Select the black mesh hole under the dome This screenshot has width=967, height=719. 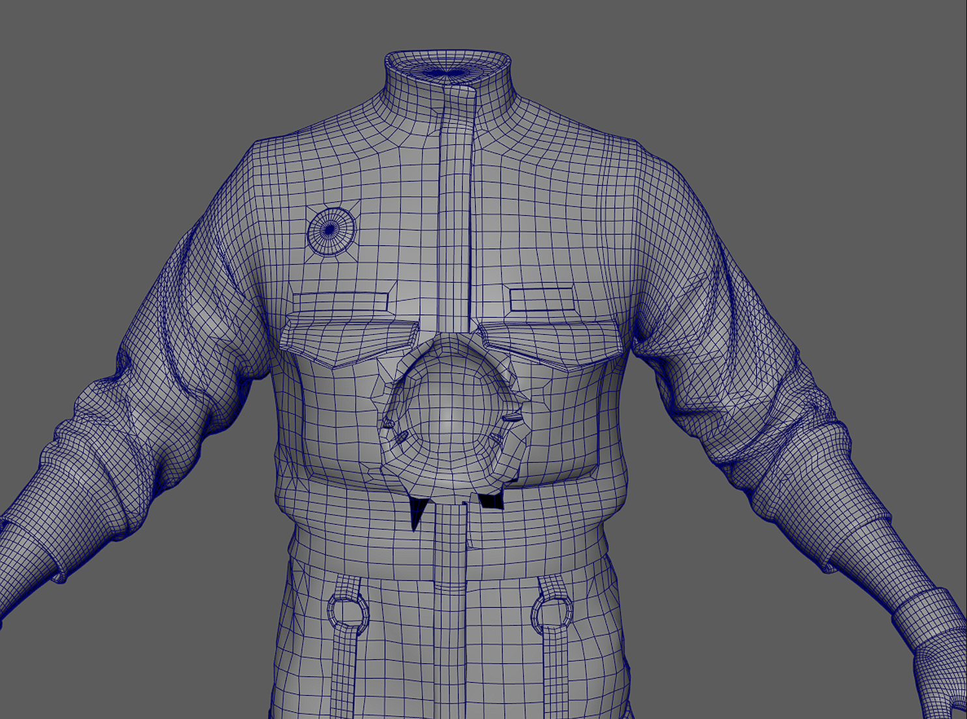(491, 501)
